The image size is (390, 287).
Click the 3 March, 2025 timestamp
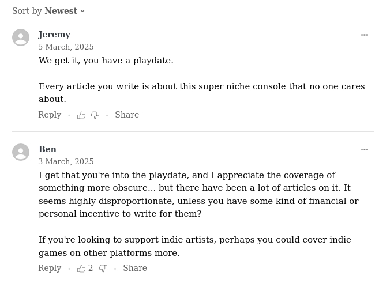click(66, 162)
